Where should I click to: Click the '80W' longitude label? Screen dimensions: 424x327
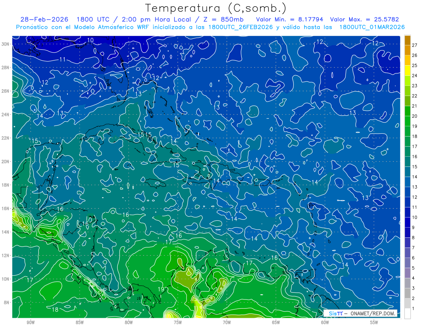tap(129, 322)
